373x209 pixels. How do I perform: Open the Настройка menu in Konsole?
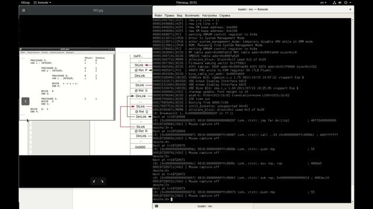click(209, 16)
